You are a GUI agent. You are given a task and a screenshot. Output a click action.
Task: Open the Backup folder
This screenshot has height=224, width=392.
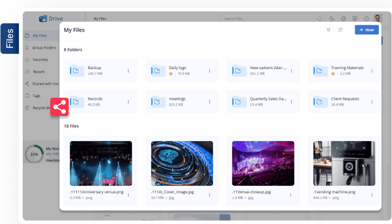coord(101,71)
